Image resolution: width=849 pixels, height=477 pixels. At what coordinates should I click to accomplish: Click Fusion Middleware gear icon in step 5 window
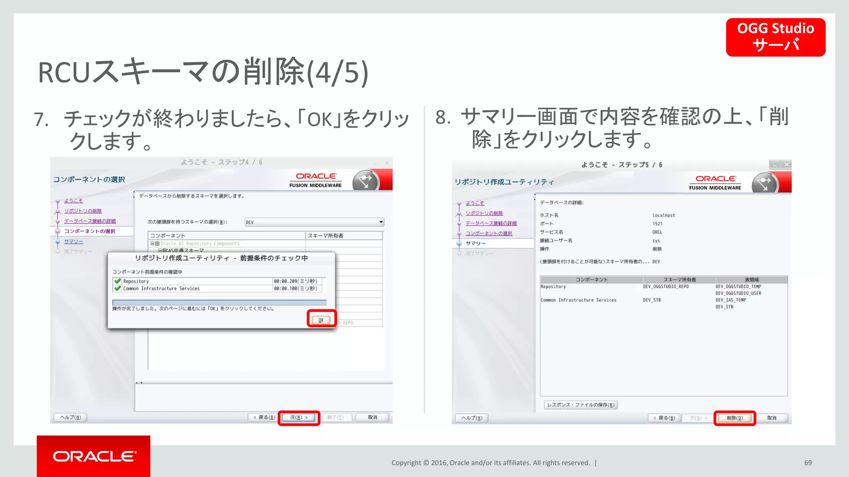tap(764, 183)
